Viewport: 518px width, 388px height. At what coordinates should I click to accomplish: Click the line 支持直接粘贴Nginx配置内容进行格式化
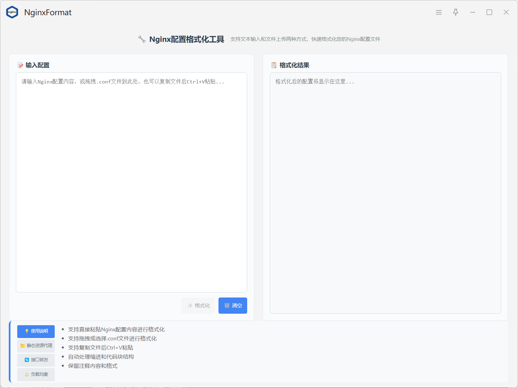pos(116,329)
